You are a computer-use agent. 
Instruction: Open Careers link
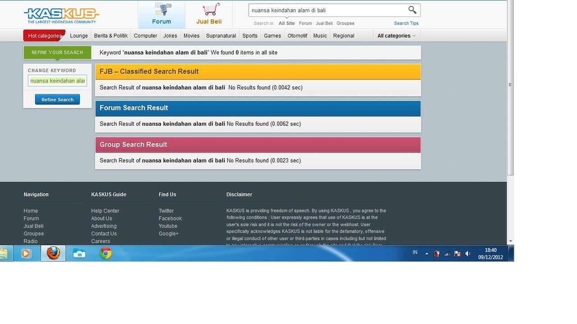(101, 242)
